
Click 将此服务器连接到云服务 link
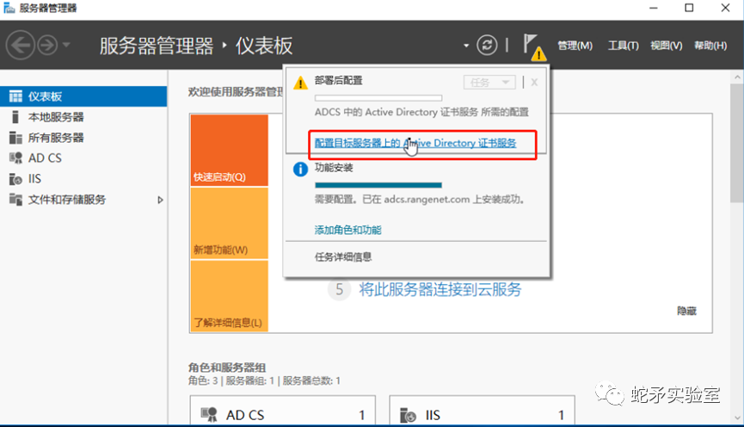pyautogui.click(x=440, y=289)
